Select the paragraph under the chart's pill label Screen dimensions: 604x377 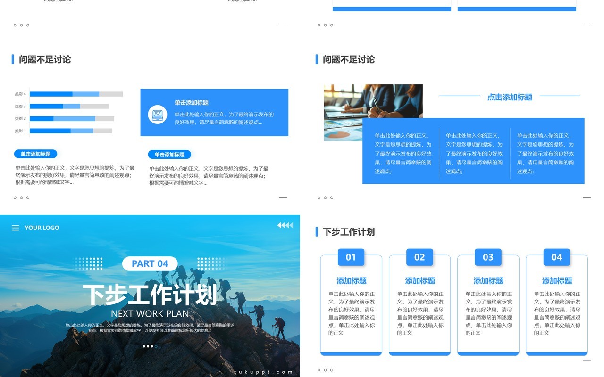coord(75,175)
